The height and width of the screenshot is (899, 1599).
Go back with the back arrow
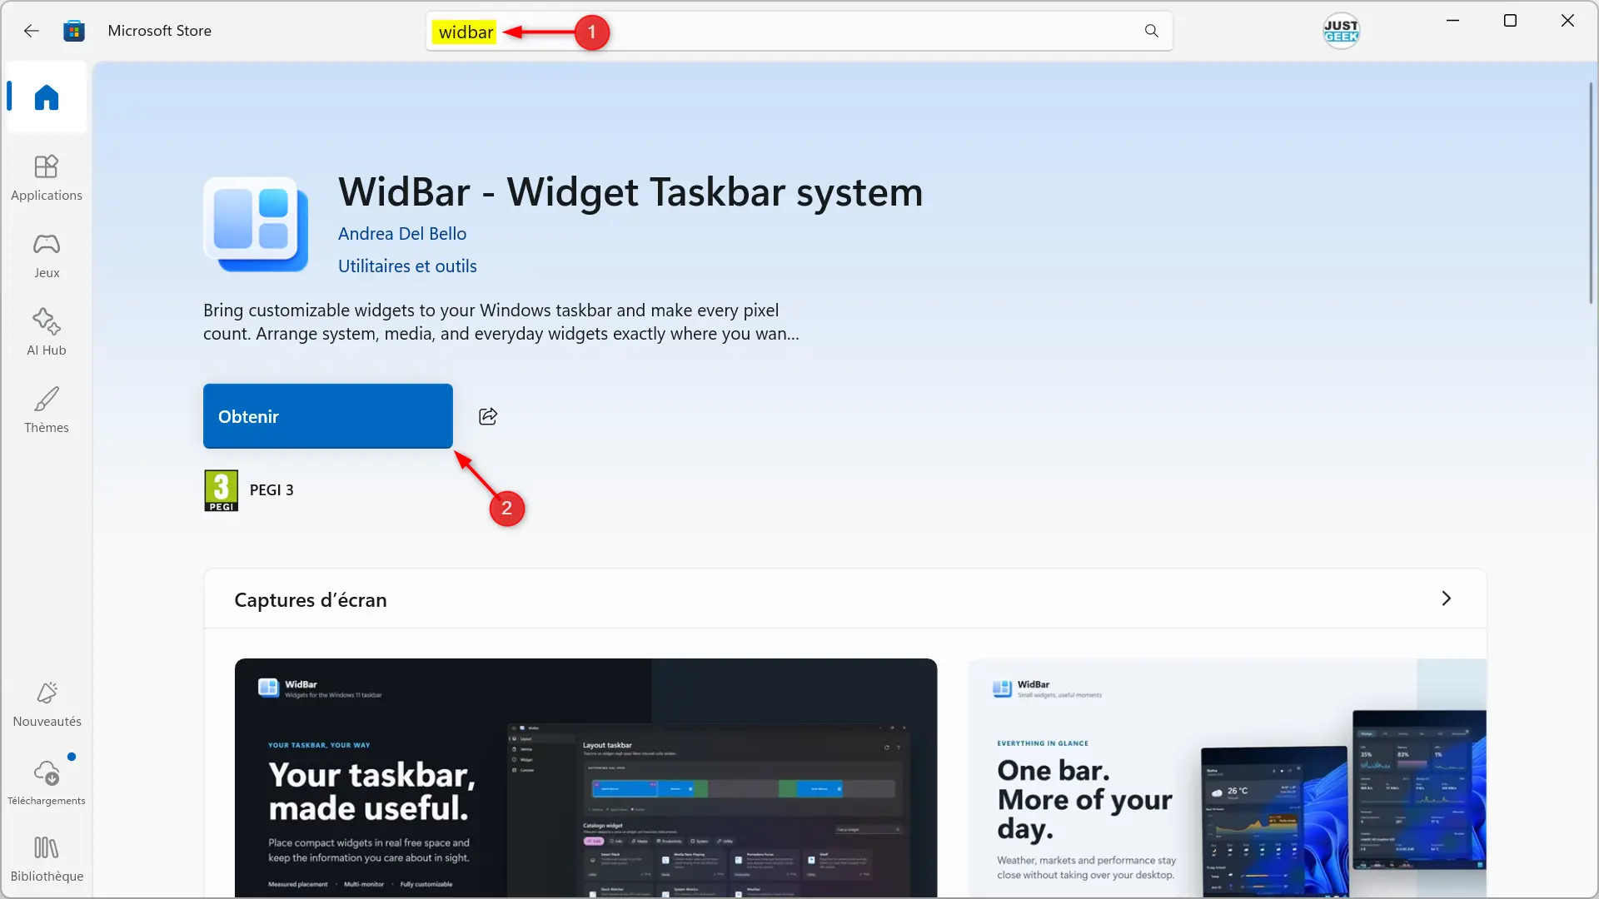31,31
